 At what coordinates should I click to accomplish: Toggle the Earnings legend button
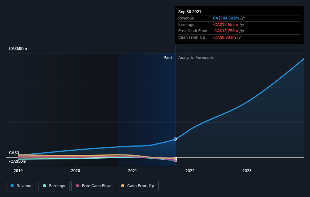(54, 186)
